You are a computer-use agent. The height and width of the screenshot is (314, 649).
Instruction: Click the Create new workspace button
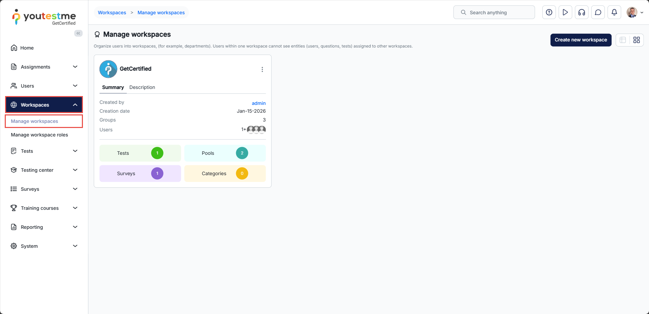point(580,40)
